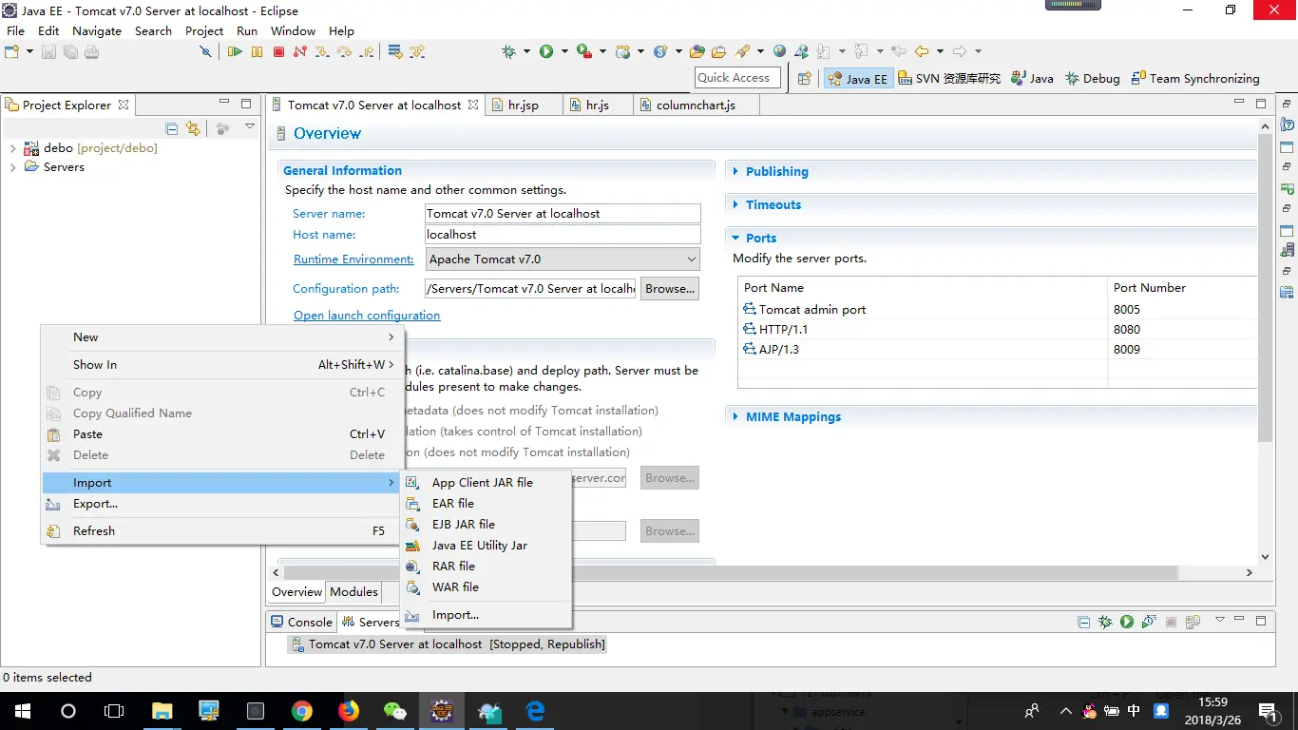Switch to the columnchart.js editor tab
This screenshot has width=1298, height=730.
(x=695, y=105)
